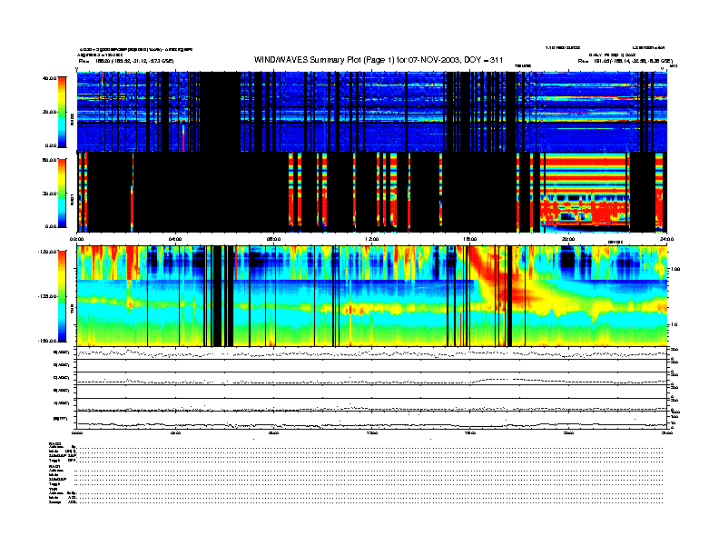
Task: Click the 24:00 tick above the third spectrogram
Action: point(666,239)
